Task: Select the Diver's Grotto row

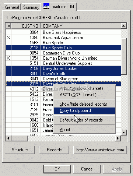Action: 63,74
